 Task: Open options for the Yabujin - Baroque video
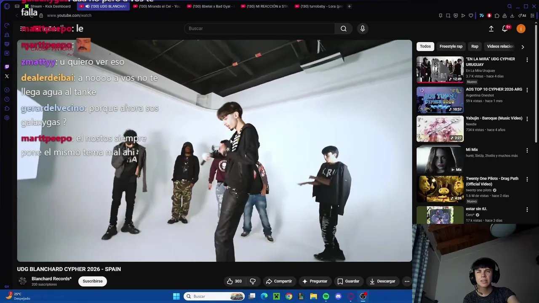pyautogui.click(x=527, y=119)
